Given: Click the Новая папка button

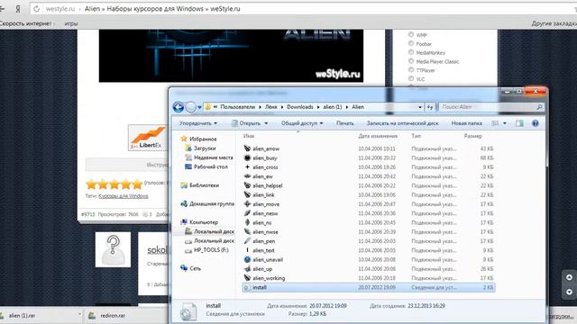Looking at the screenshot, I should click(467, 123).
